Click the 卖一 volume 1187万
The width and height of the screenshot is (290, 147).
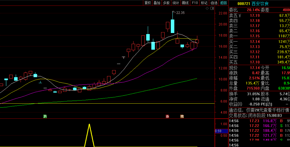coord(284,36)
